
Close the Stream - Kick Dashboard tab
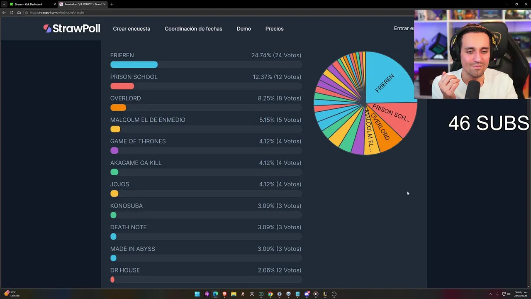point(54,4)
